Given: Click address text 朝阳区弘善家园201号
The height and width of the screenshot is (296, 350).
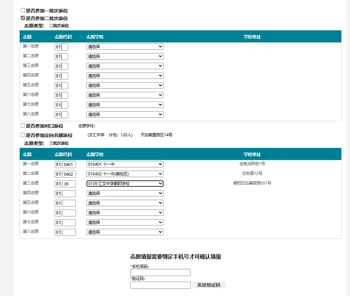Looking at the screenshot, I should (x=252, y=183).
